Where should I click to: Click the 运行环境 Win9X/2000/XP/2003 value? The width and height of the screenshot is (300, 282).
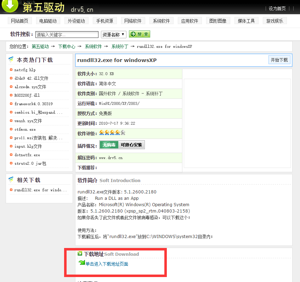coord(119,103)
